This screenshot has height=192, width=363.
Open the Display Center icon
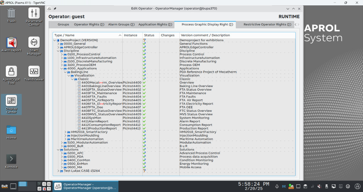11,101
